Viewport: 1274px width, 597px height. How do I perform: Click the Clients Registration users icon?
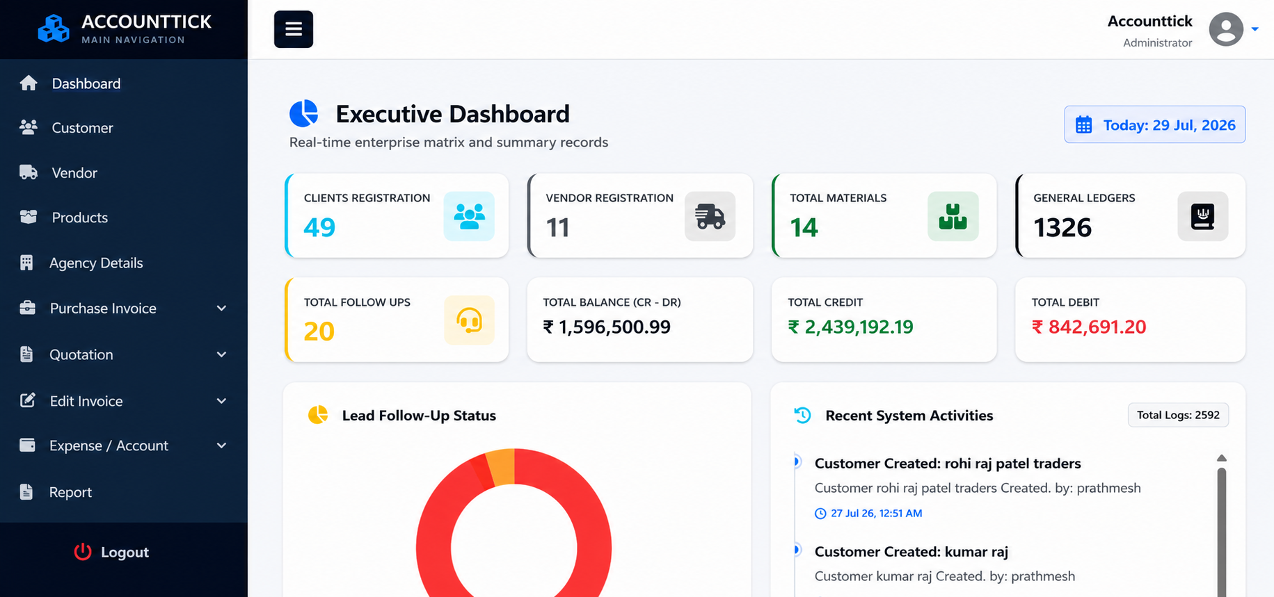coord(469,216)
